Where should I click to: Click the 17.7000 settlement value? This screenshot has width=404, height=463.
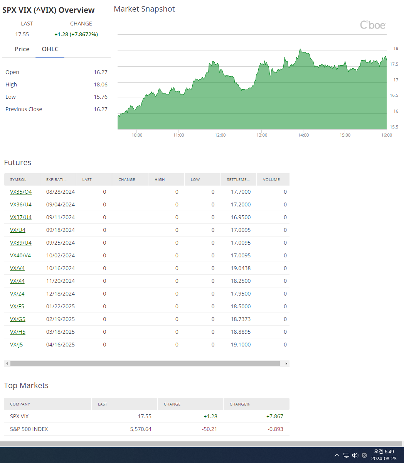click(241, 192)
